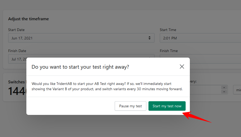Close the start test dialog with X

tap(182, 67)
